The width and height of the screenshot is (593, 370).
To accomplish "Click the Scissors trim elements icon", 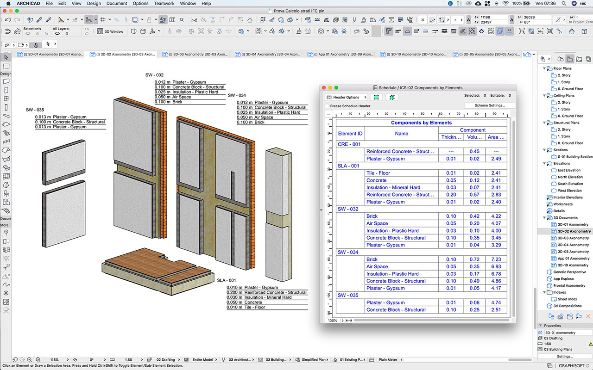I will point(194,20).
